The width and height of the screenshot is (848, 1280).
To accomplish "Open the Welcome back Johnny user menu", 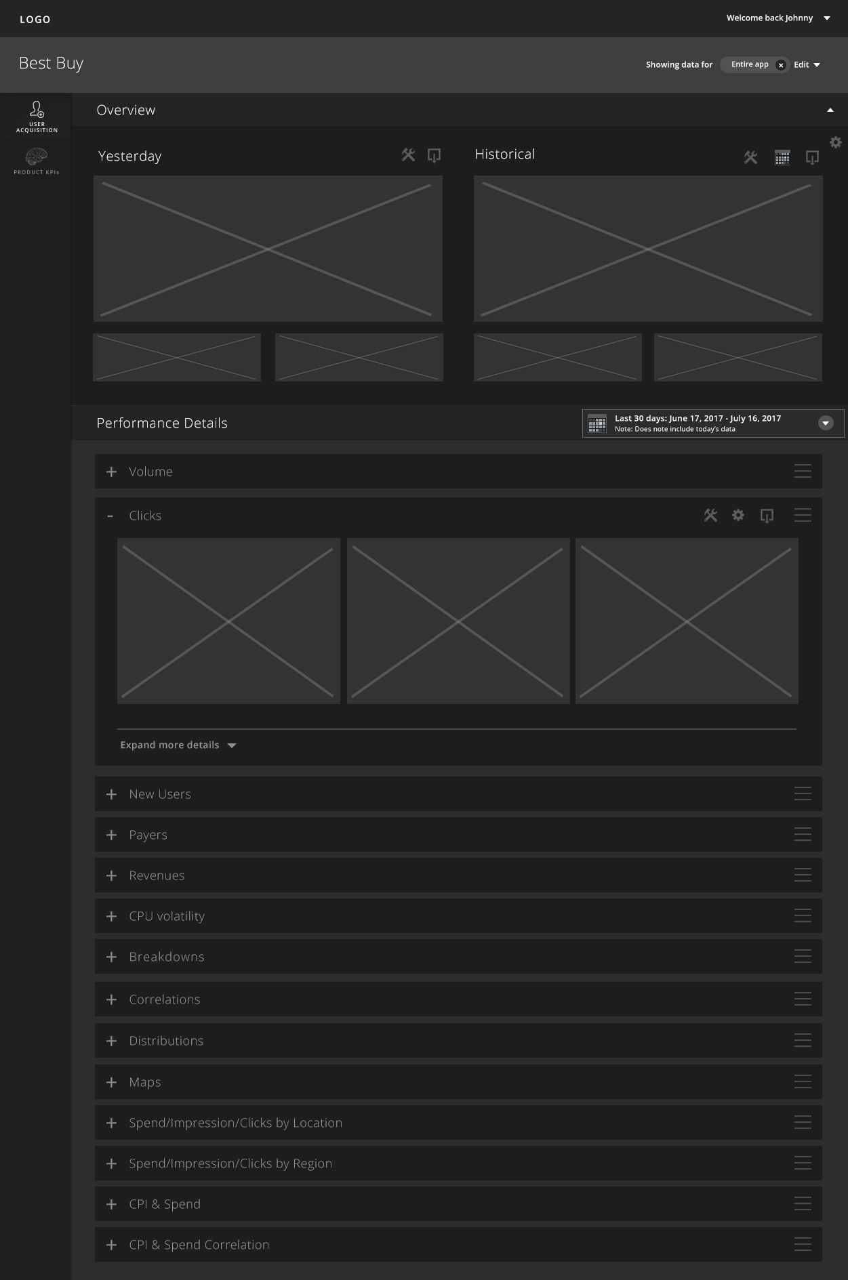I will (x=778, y=18).
